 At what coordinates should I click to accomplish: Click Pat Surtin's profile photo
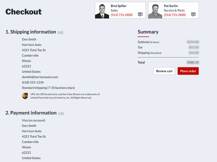155,11
